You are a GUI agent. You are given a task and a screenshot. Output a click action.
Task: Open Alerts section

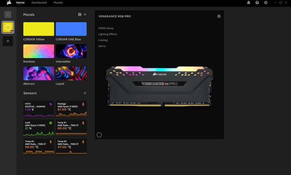coord(102,46)
